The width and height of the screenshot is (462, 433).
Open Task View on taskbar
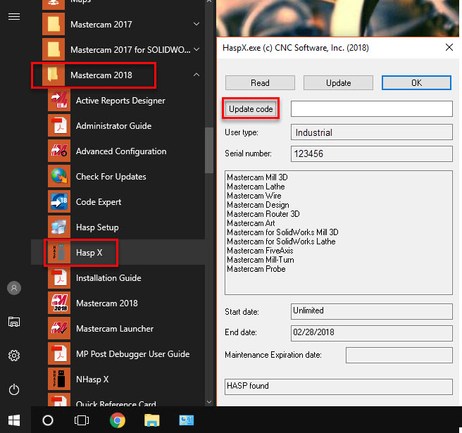coord(82,420)
